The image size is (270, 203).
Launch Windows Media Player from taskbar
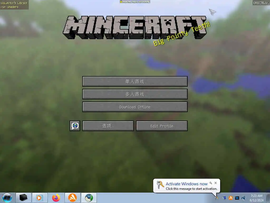tap(40, 198)
